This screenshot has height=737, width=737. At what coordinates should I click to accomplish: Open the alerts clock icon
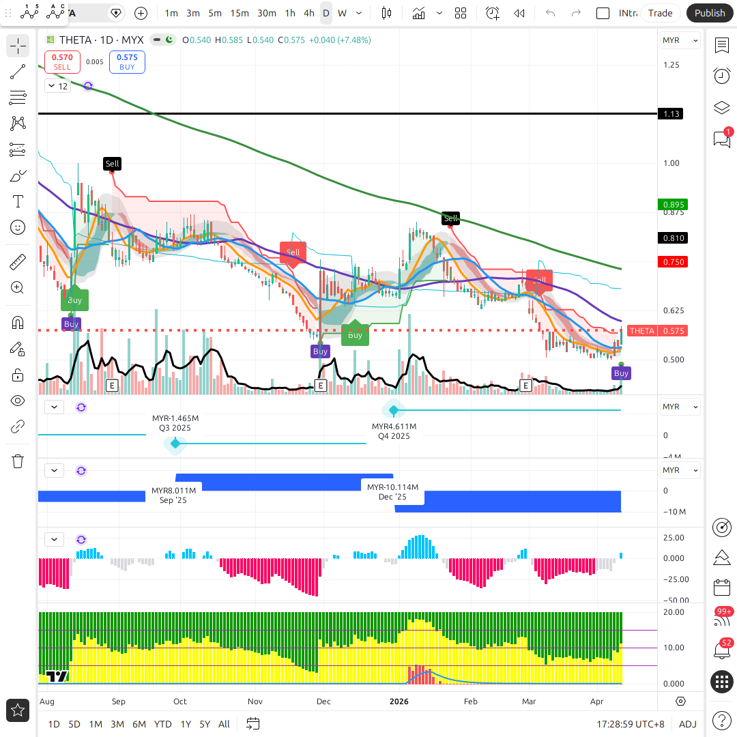point(721,76)
